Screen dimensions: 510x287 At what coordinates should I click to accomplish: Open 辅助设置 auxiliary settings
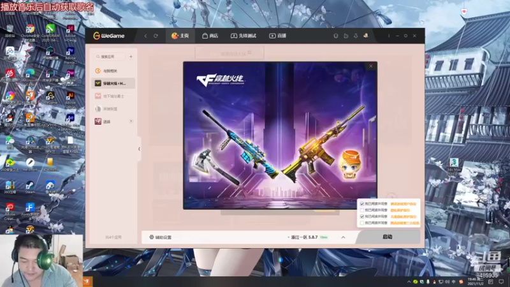(x=161, y=237)
